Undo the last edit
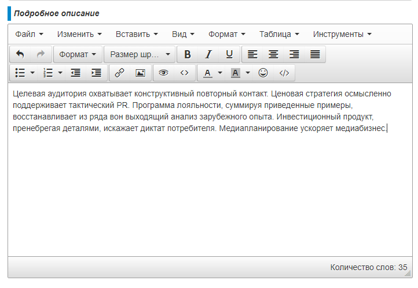 [x=20, y=54]
